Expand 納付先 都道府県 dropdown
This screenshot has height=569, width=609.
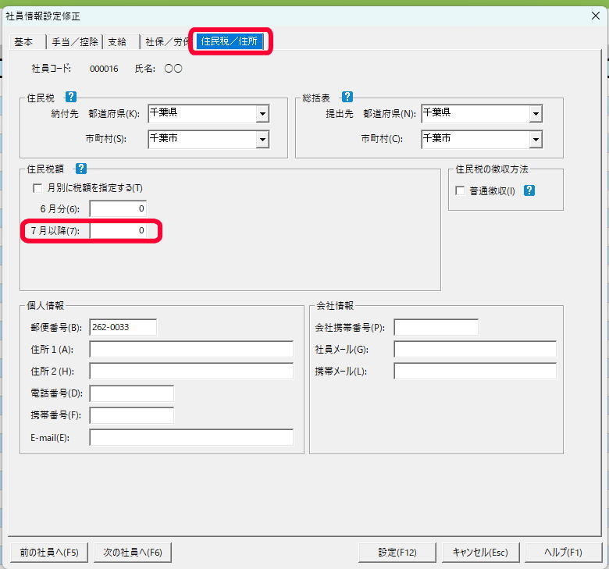click(x=262, y=114)
